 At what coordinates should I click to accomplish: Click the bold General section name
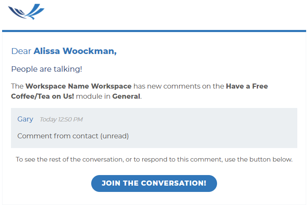[126, 96]
